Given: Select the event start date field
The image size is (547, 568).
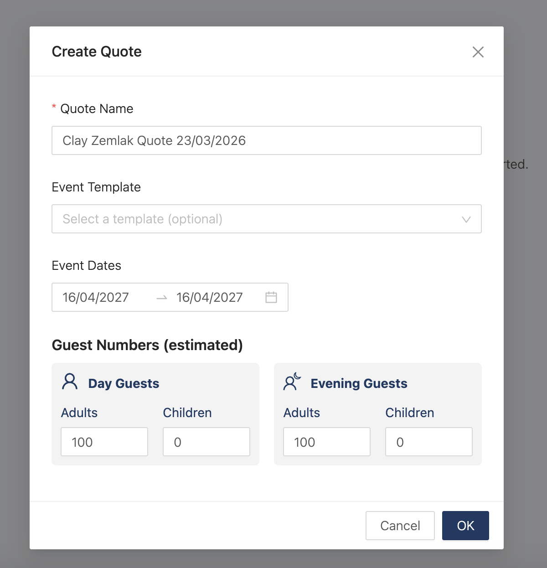Looking at the screenshot, I should (x=100, y=298).
